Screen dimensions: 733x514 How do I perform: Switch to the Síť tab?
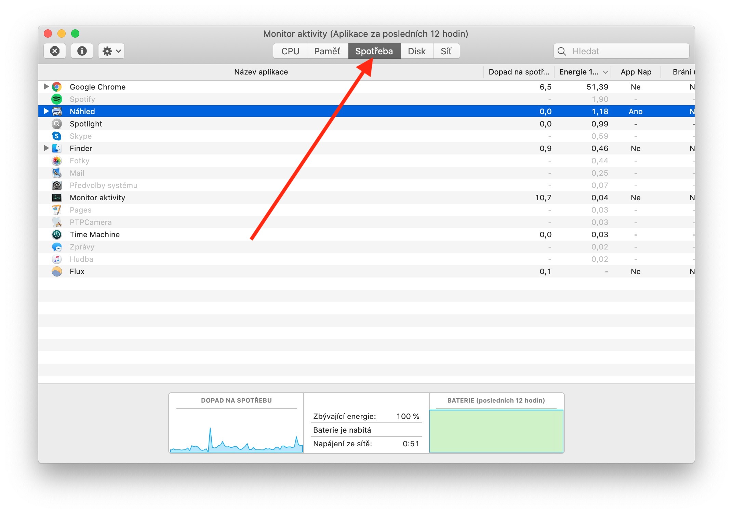(x=446, y=51)
